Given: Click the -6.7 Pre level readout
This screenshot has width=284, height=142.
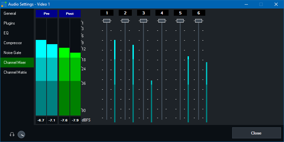Looking at the screenshot, I should click(41, 120).
